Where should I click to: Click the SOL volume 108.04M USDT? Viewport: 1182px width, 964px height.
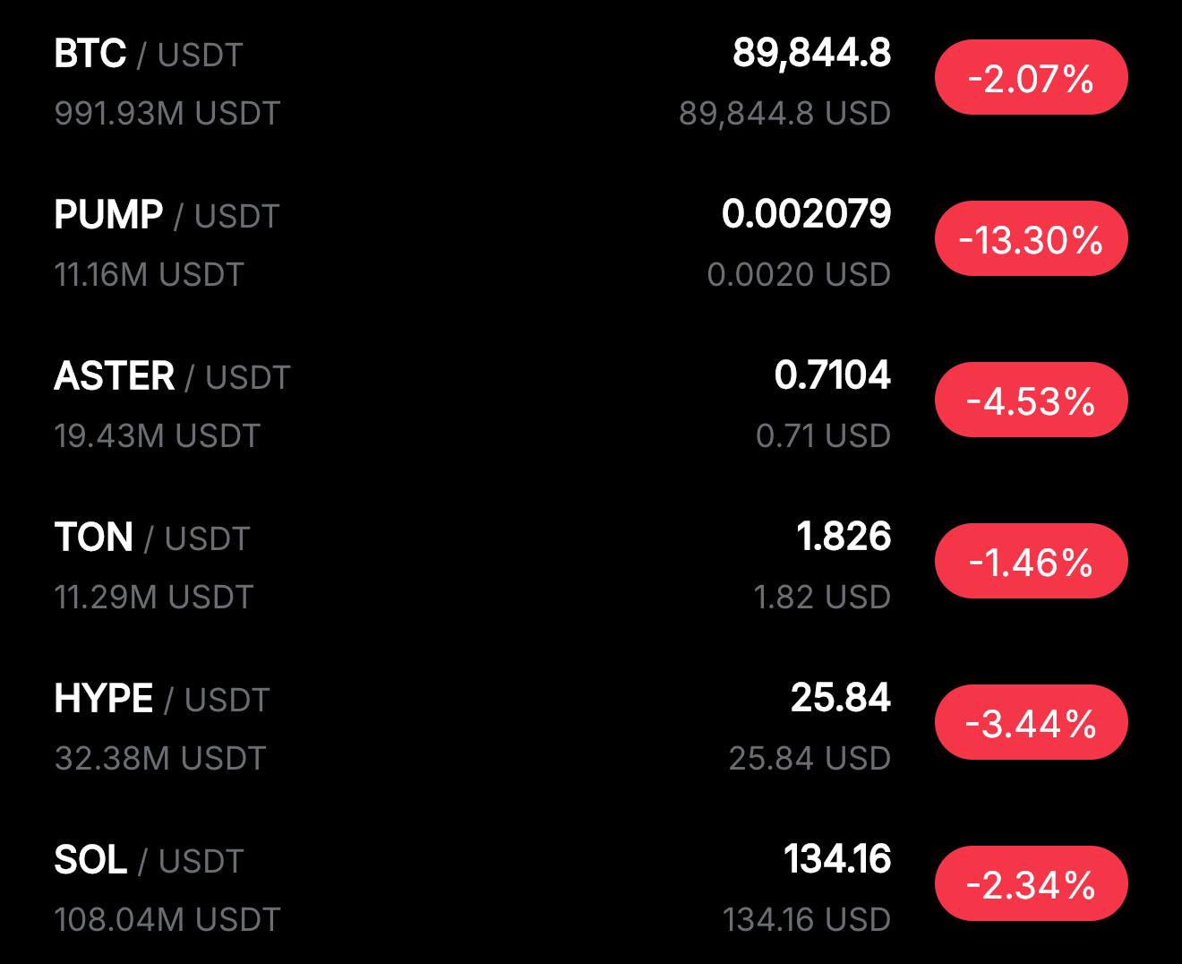(167, 920)
